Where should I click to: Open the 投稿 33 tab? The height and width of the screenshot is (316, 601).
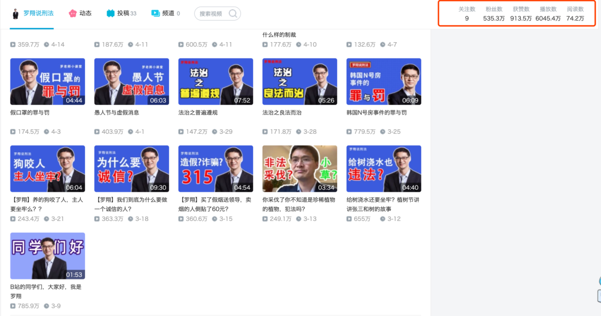coord(121,13)
